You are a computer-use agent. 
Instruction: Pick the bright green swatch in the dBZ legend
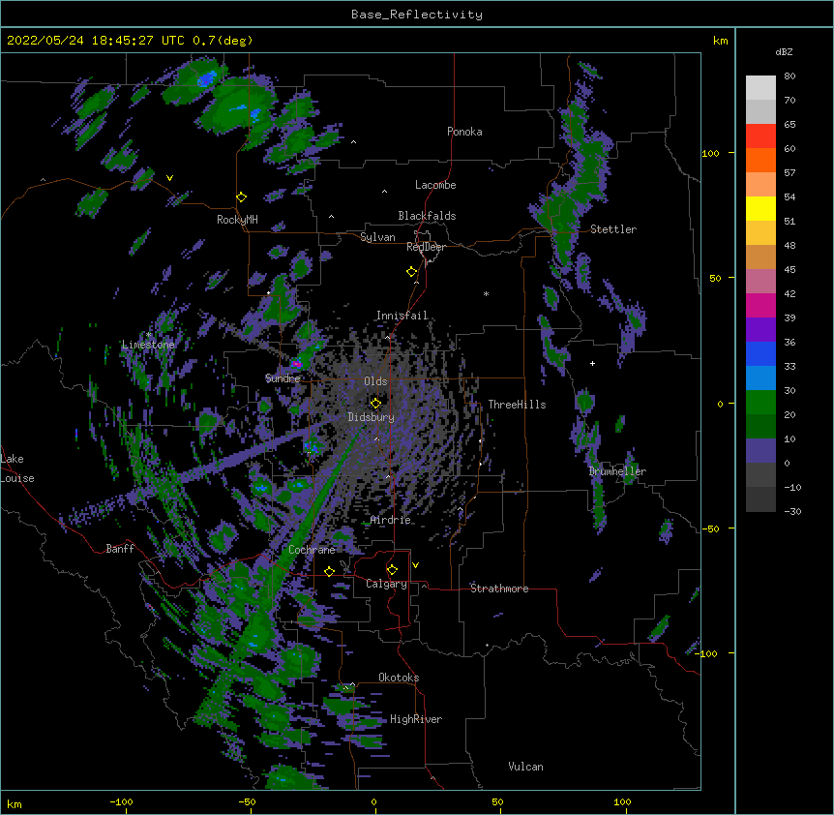[x=760, y=403]
